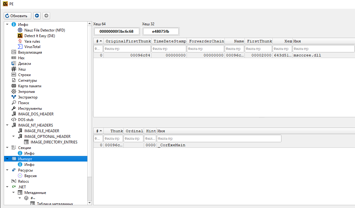This screenshot has height=208, width=355.
Task: Sort by TimeDateStamp column header
Action: (169, 41)
